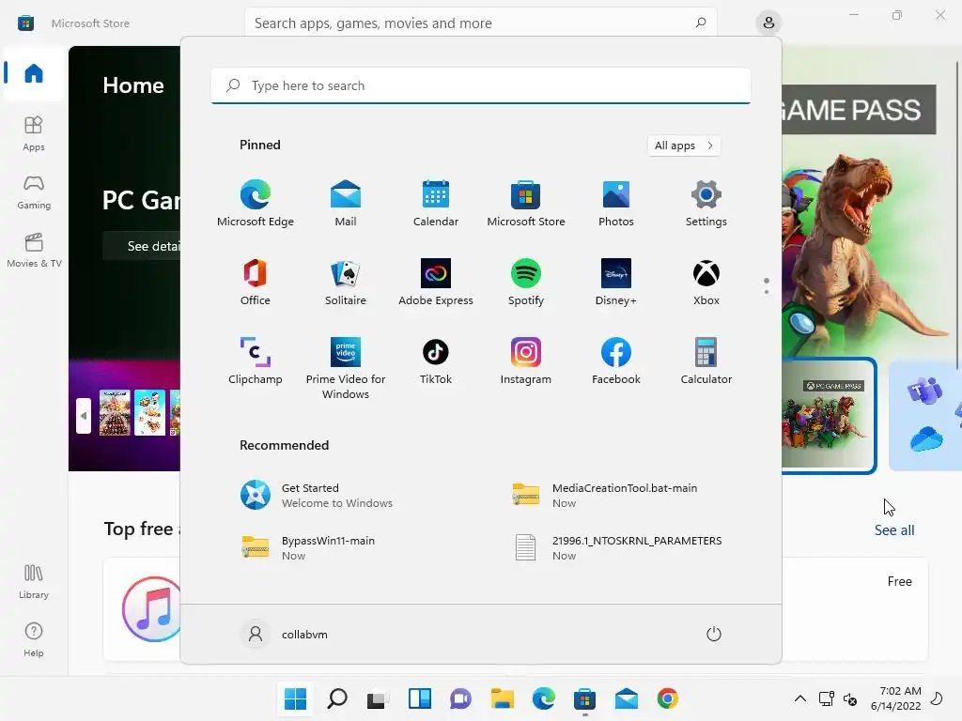Open Settings from the Start menu
Viewport: 962px width, 721px height.
(x=706, y=203)
